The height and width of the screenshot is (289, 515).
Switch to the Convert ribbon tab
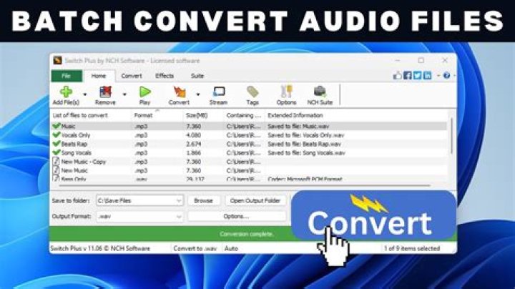[x=132, y=76]
